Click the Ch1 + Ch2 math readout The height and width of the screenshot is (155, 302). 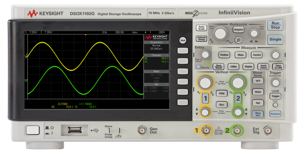point(156,75)
